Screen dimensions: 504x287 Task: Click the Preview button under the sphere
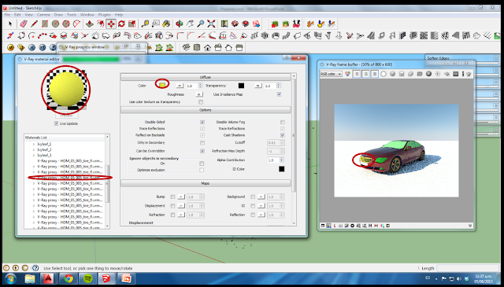[x=66, y=116]
